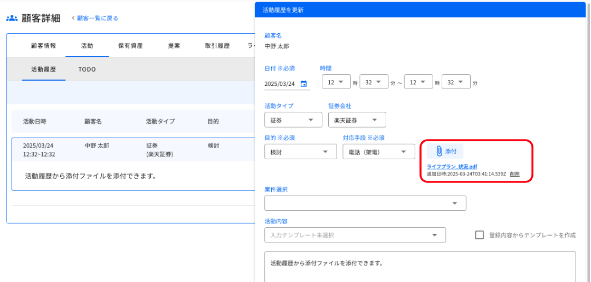Click the 活動タイプ column header
Image resolution: width=591 pixels, height=282 pixels.
point(160,121)
